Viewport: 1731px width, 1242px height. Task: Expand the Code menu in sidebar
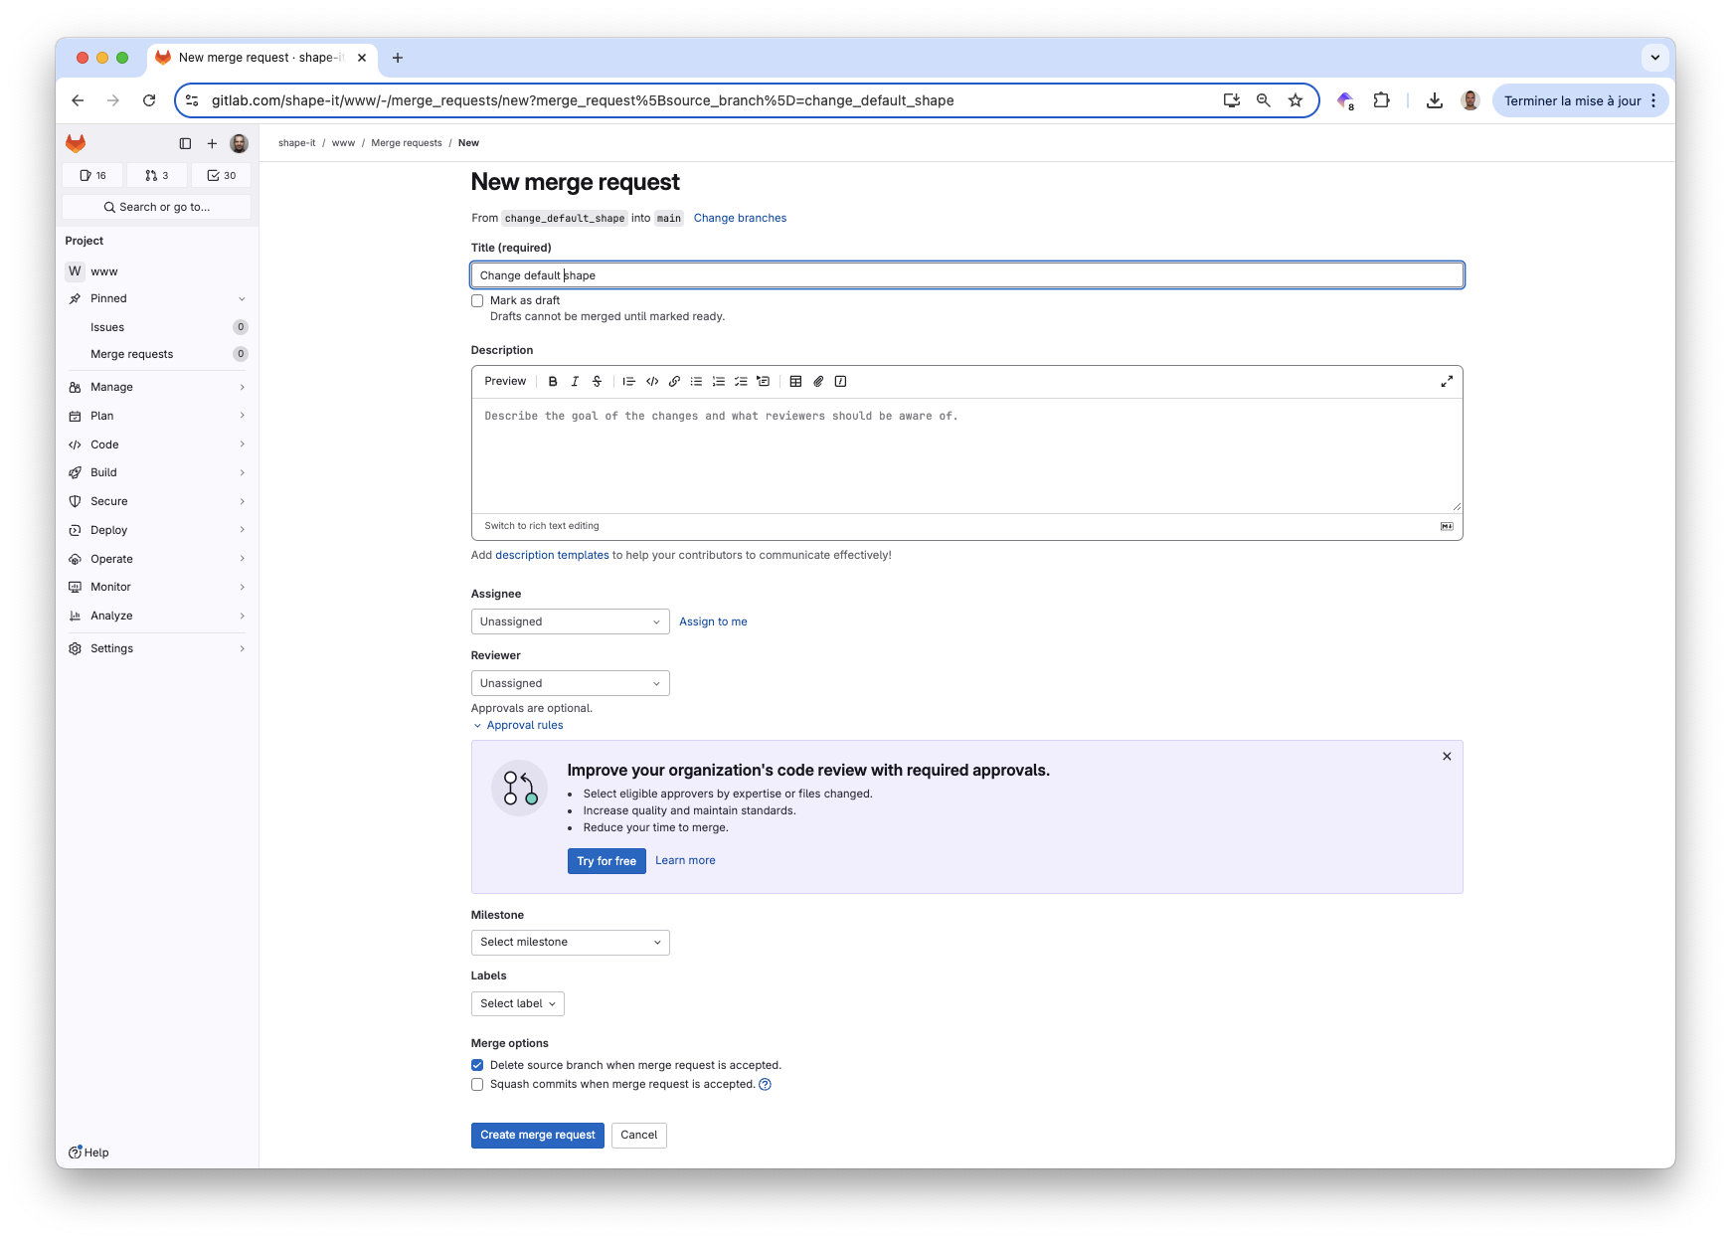click(157, 445)
